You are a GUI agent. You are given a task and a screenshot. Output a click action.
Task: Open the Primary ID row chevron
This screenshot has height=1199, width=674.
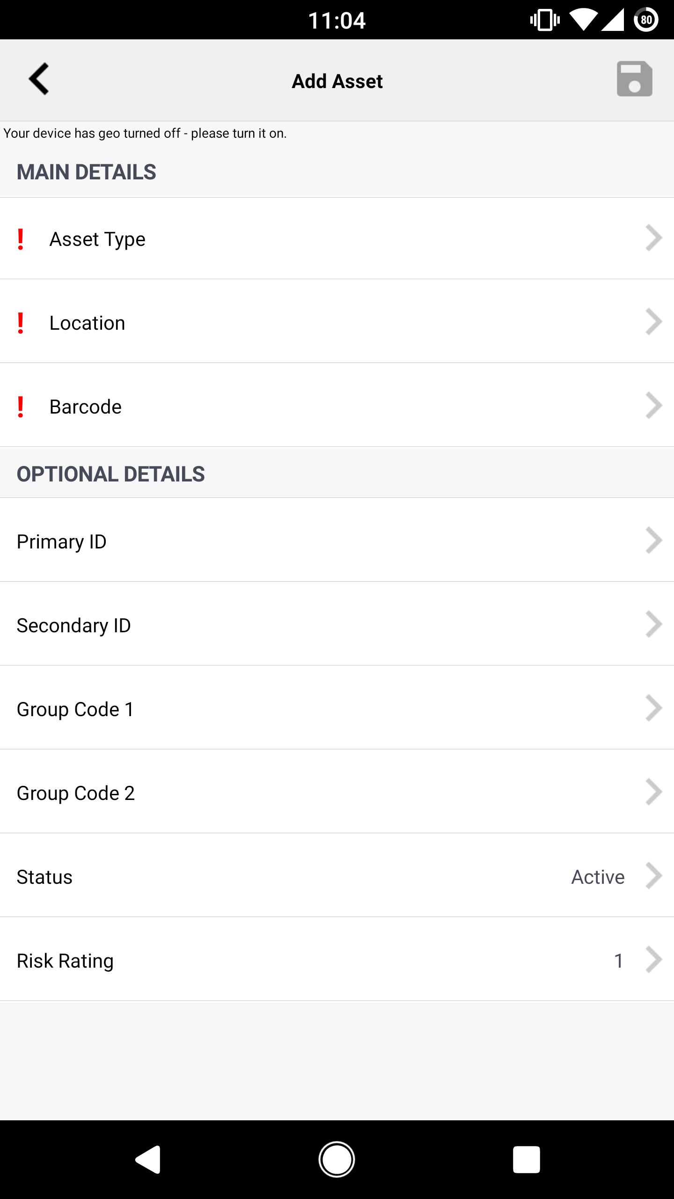pyautogui.click(x=653, y=540)
